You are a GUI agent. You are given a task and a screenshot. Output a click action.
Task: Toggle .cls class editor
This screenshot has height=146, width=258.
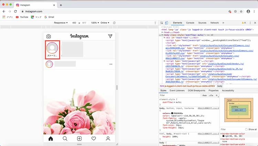coord(211,95)
